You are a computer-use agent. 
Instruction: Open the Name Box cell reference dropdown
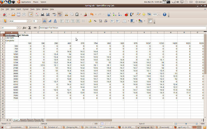(19, 28)
